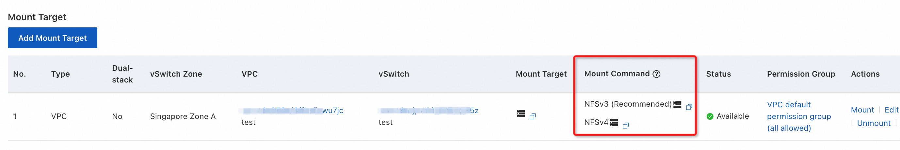Viewport: 900px width, 150px height.
Task: Select the Singapore Zone A cell
Action: (183, 116)
